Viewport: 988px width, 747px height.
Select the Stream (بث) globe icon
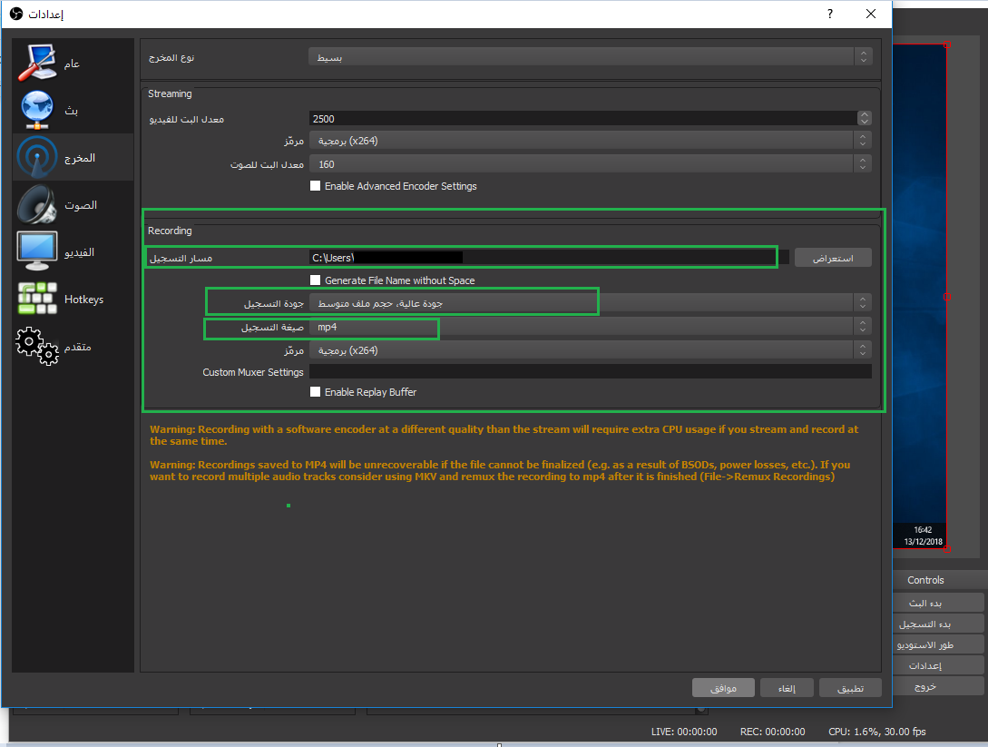pyautogui.click(x=38, y=111)
